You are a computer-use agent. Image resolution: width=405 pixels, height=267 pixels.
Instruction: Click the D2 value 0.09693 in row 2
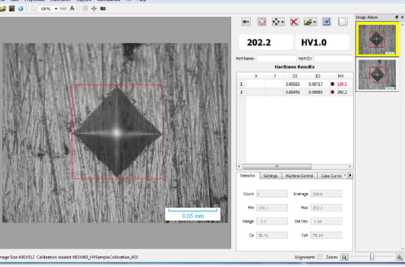(x=315, y=92)
